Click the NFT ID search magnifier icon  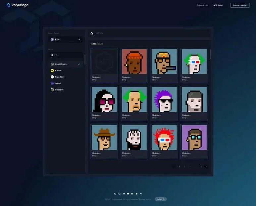point(92,33)
